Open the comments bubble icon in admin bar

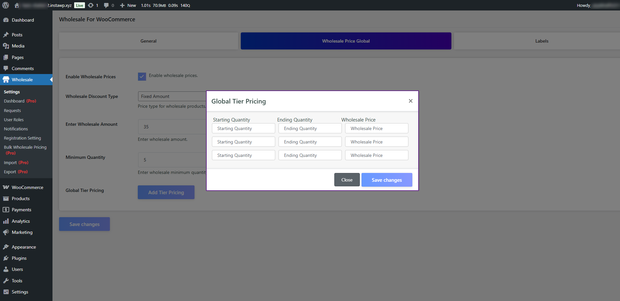106,5
